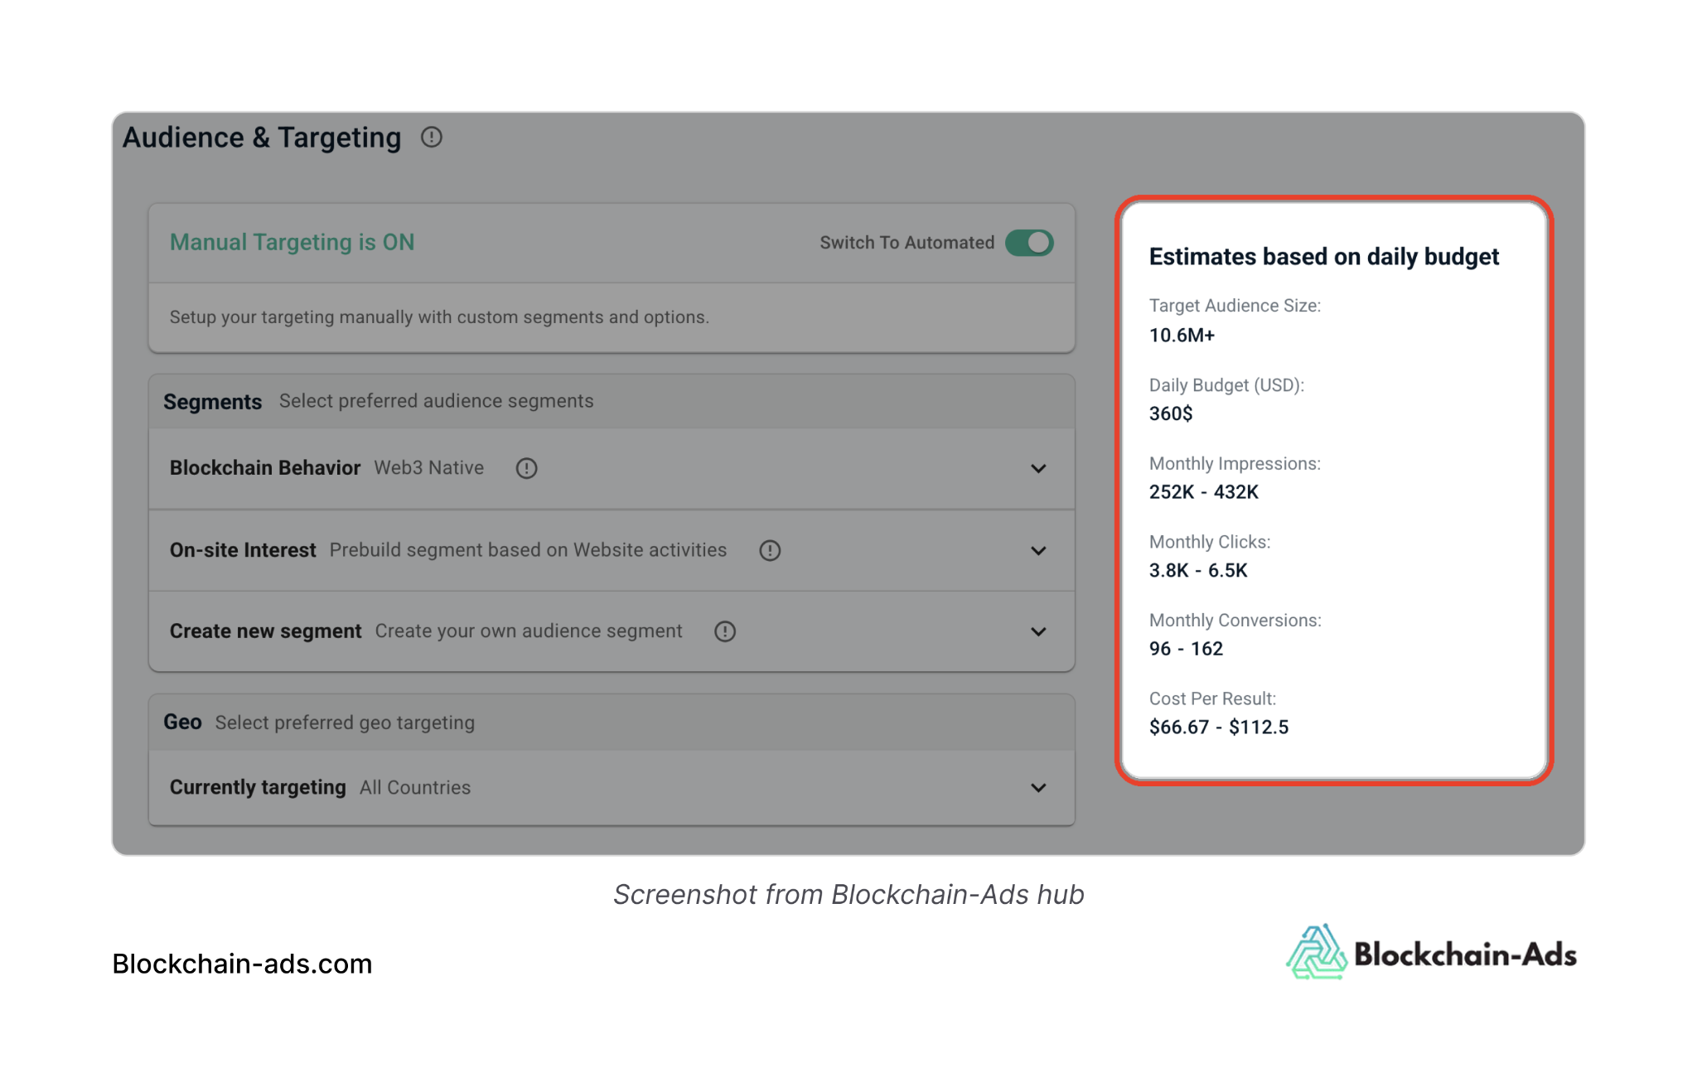Click the Currently targeting label
This screenshot has height=1068, width=1697.
pyautogui.click(x=258, y=787)
